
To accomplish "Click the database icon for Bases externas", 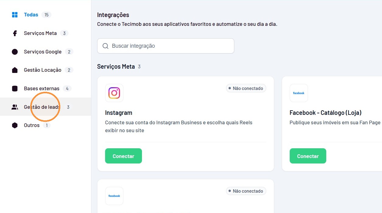I will coord(15,89).
